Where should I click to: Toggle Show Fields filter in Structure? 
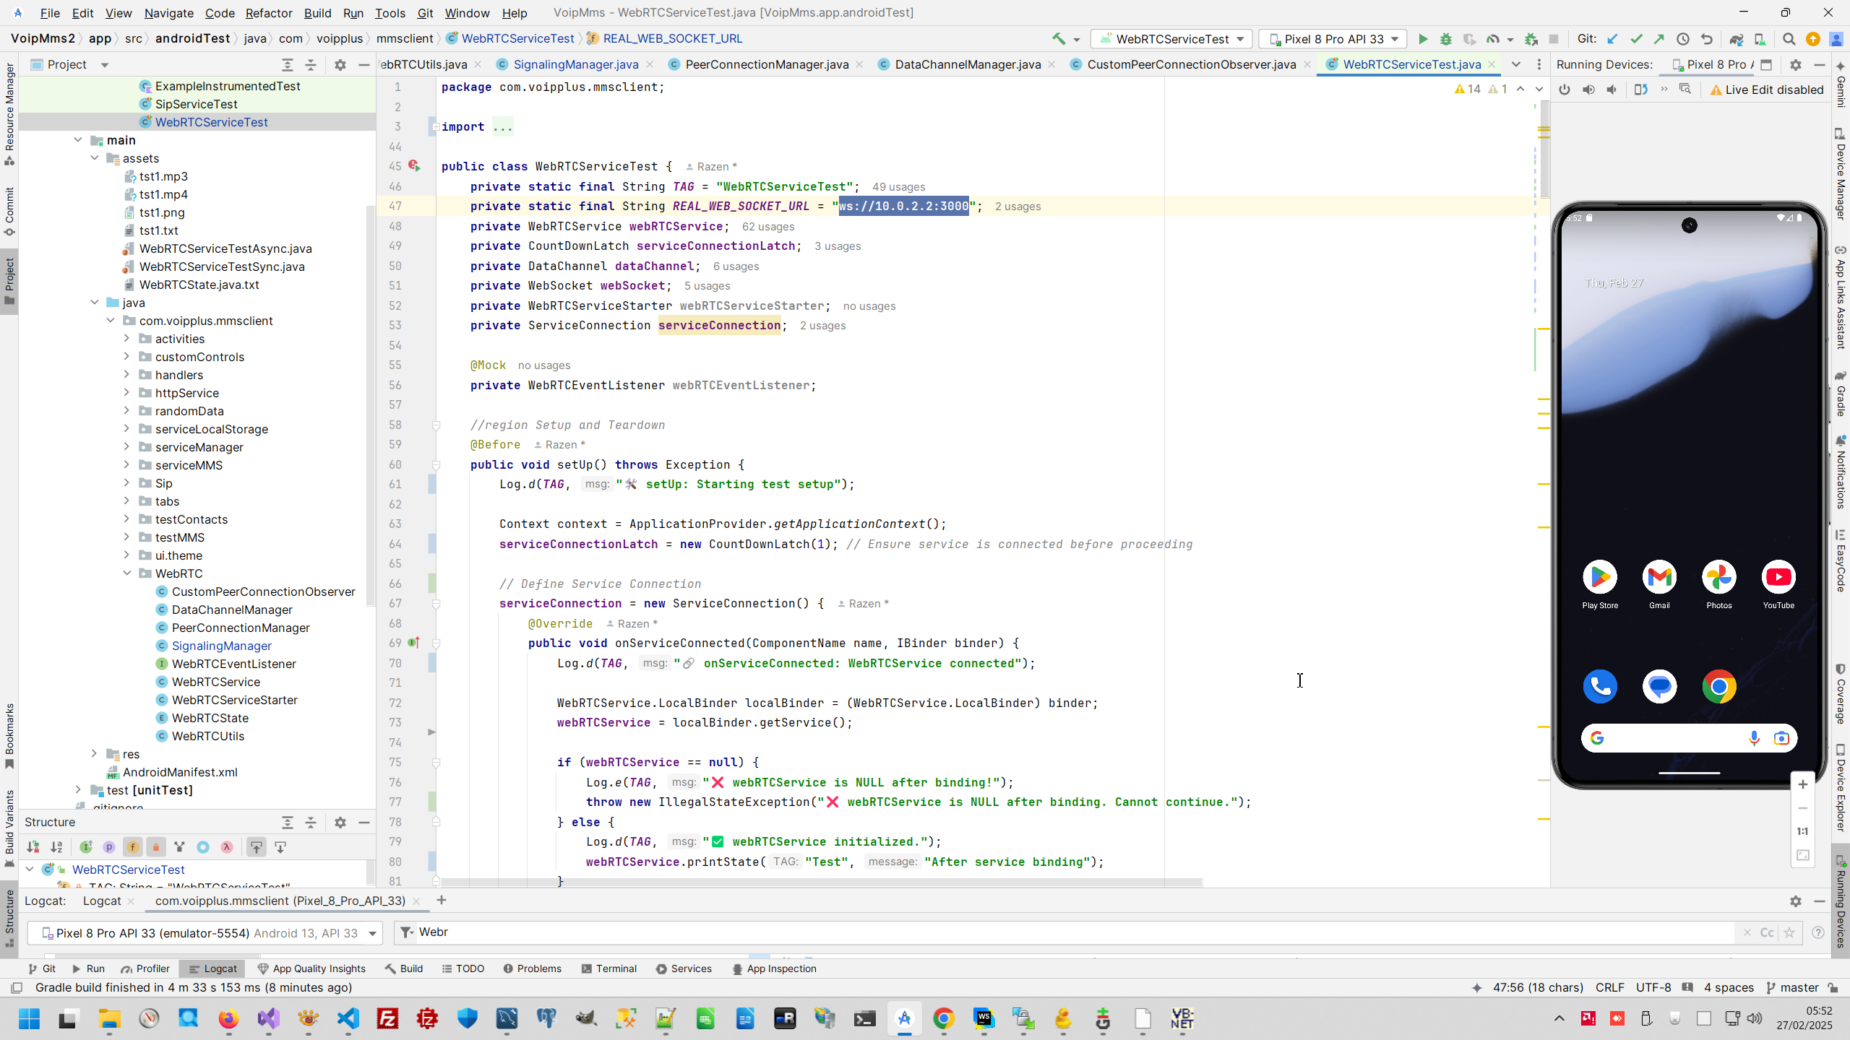(x=132, y=847)
